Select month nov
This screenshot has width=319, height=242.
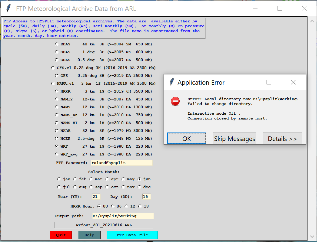pos(123,187)
